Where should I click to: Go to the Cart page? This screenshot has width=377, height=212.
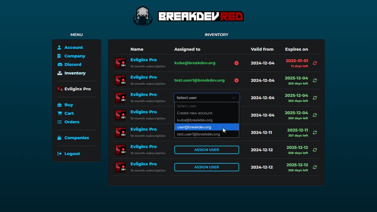69,113
